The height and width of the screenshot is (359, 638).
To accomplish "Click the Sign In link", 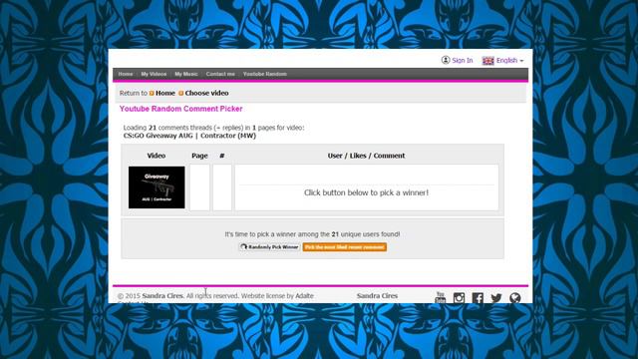I will 463,60.
